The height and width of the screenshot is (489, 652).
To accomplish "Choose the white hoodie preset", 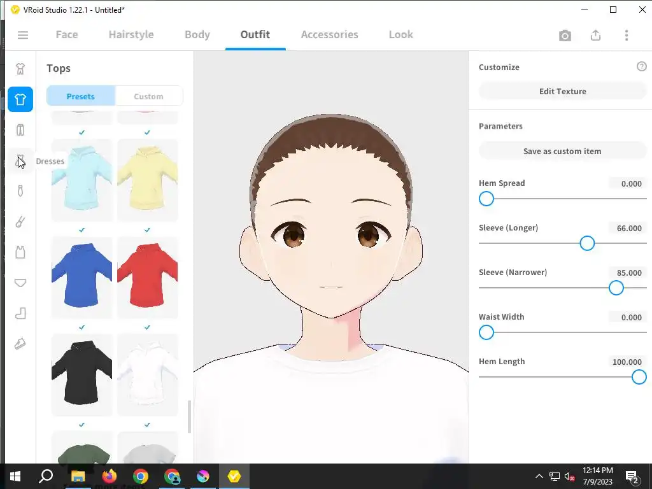I will tap(148, 374).
